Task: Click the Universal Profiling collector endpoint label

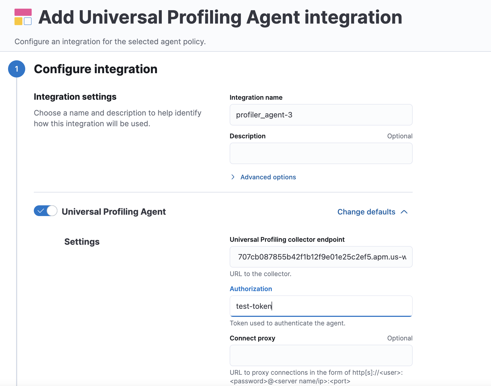Action: pyautogui.click(x=287, y=239)
